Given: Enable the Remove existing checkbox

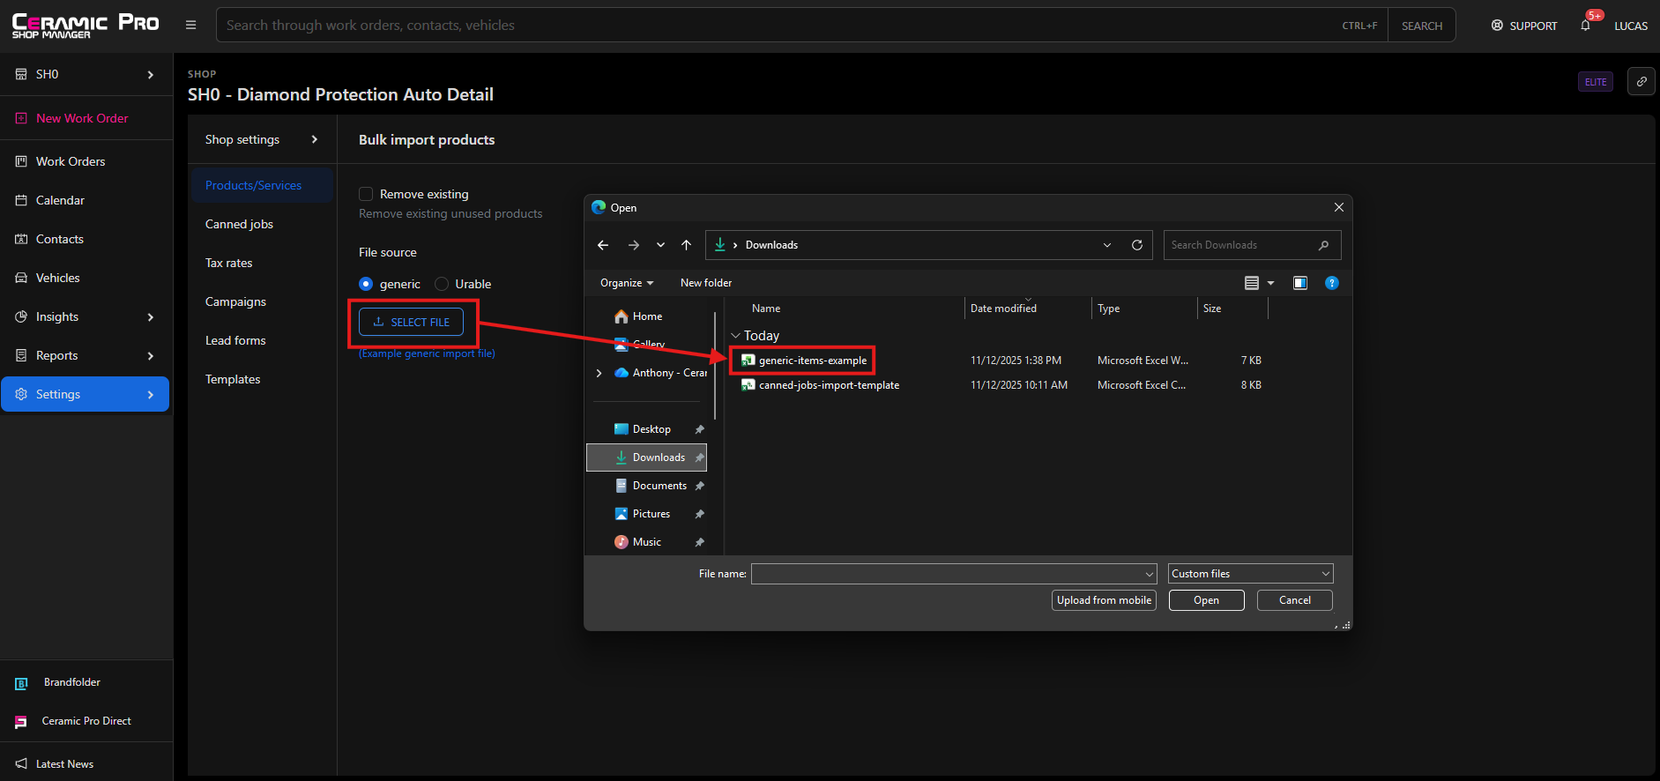Looking at the screenshot, I should [366, 194].
